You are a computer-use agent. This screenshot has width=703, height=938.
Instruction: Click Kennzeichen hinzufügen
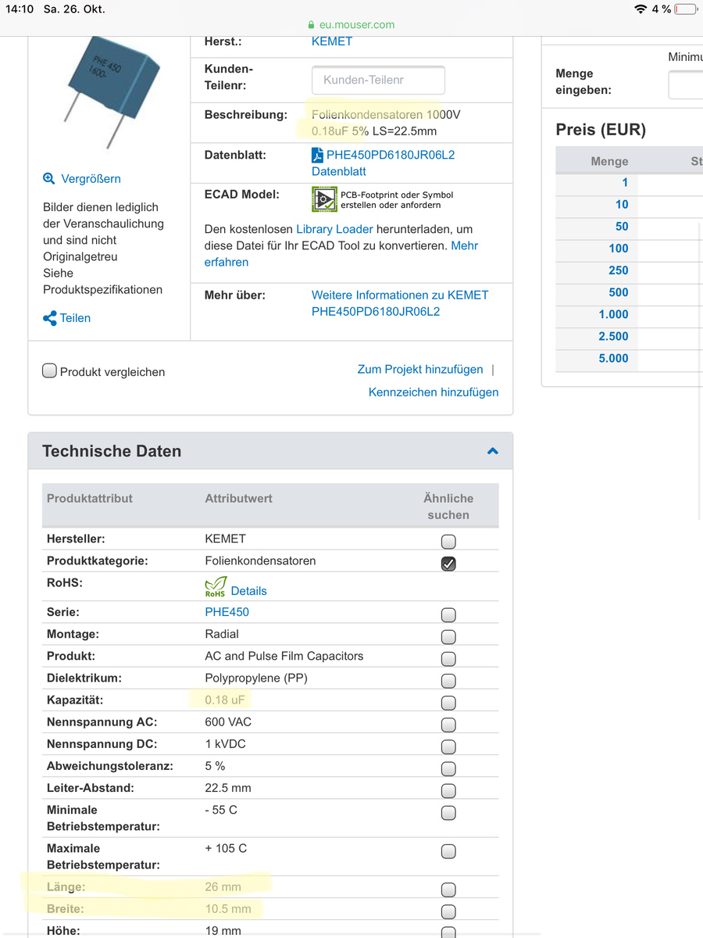[434, 392]
